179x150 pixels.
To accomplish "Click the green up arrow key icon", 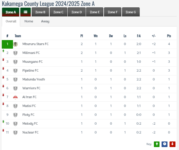I will (x=157, y=144).
